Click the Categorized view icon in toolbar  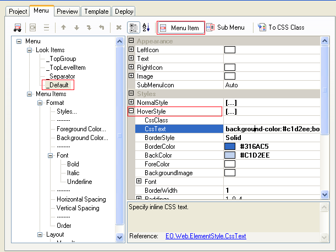coord(133,27)
